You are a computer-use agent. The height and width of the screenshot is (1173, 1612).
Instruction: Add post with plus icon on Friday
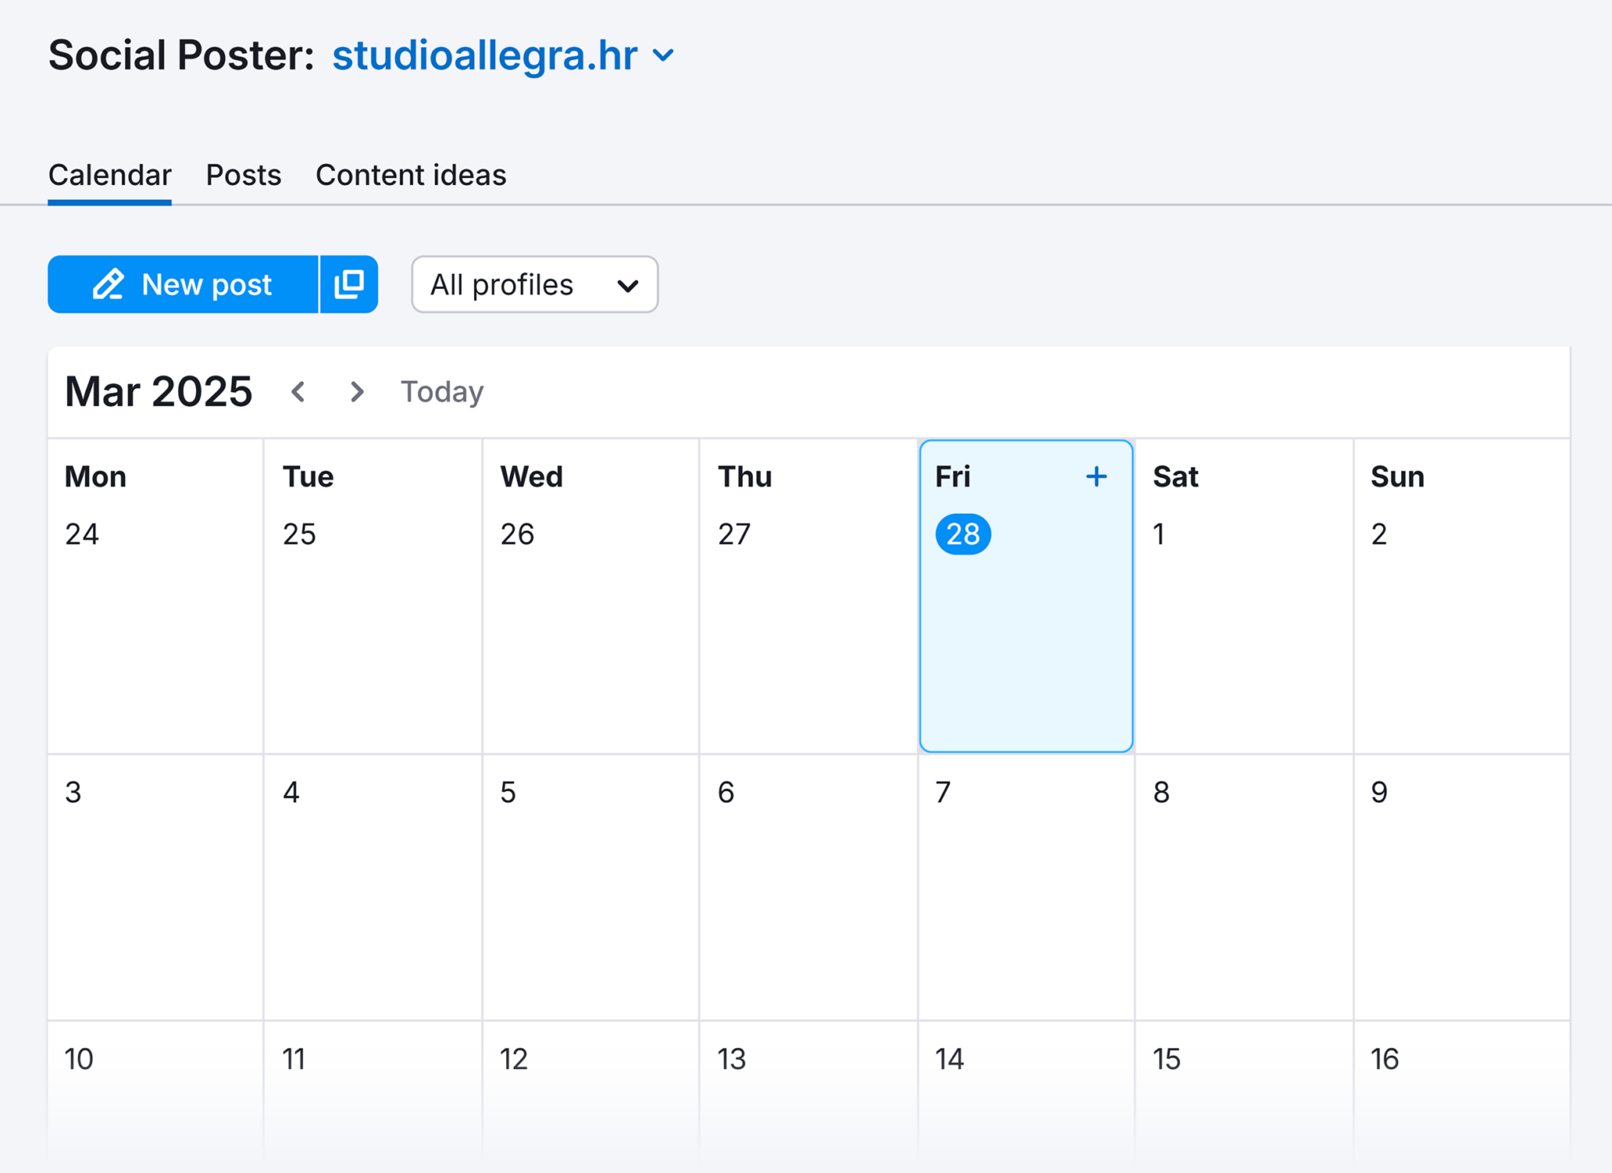coord(1096,476)
